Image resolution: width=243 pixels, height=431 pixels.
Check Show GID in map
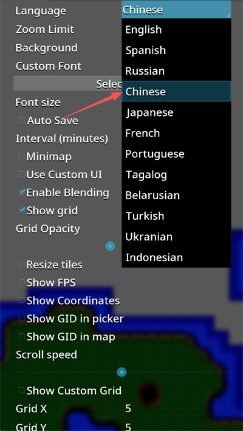[21, 336]
